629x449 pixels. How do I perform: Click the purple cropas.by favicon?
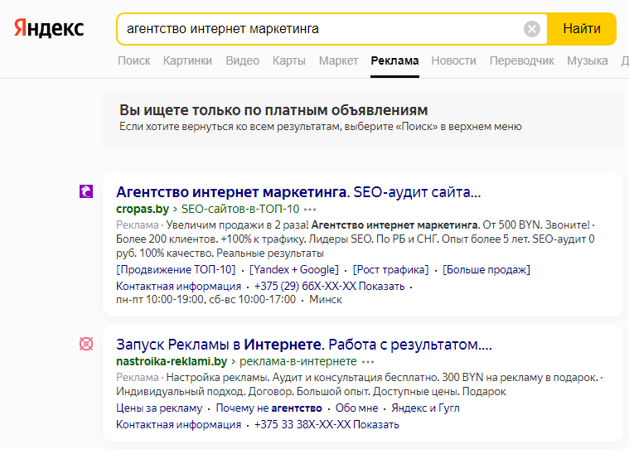coord(86,191)
